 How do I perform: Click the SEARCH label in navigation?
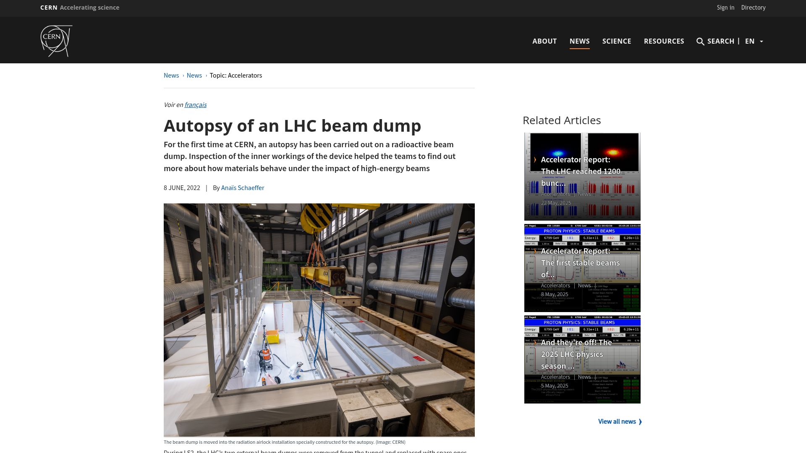[720, 41]
